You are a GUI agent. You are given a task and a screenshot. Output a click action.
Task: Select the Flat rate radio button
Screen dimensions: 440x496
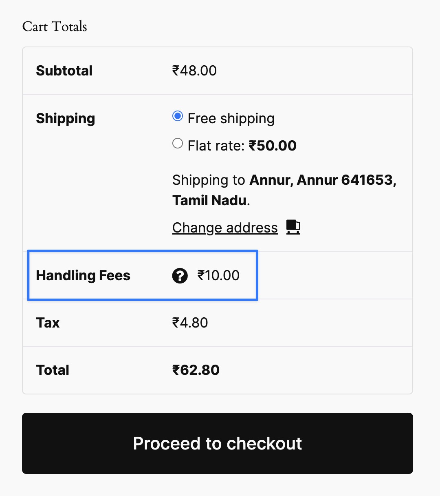(x=178, y=143)
